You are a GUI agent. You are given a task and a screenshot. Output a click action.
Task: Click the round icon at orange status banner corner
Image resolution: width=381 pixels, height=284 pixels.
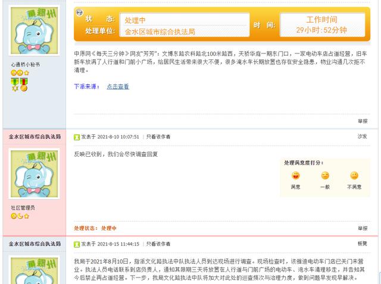[x=79, y=12]
